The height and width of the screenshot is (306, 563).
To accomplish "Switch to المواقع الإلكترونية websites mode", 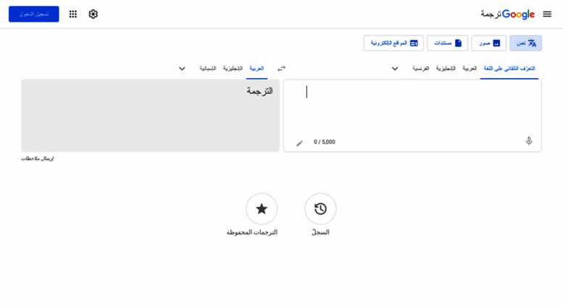I will tap(393, 43).
